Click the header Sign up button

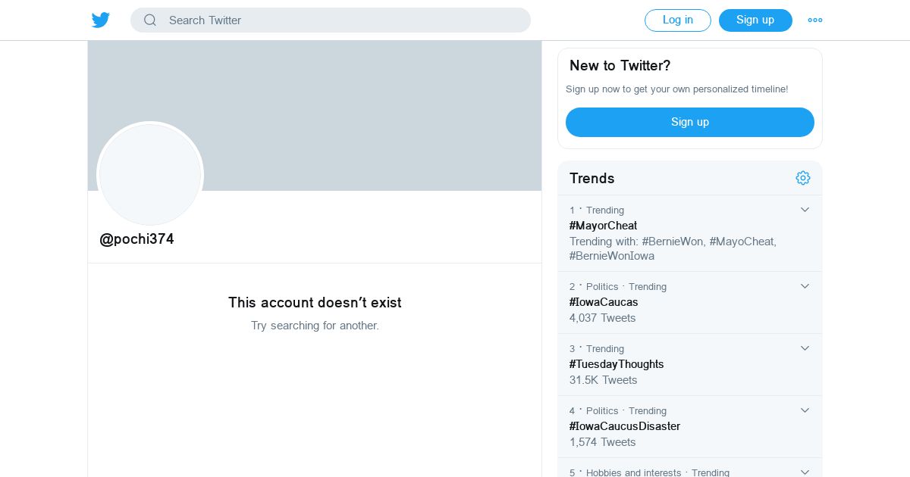point(755,20)
